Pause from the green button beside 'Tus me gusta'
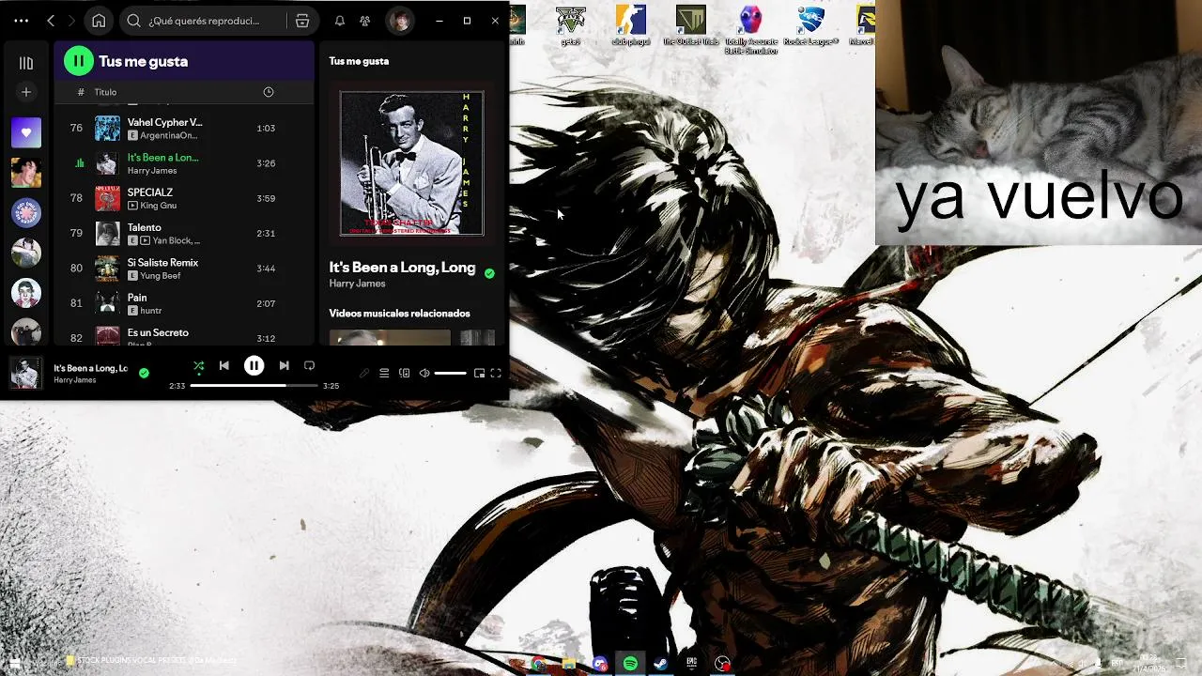The image size is (1202, 676). coord(79,61)
